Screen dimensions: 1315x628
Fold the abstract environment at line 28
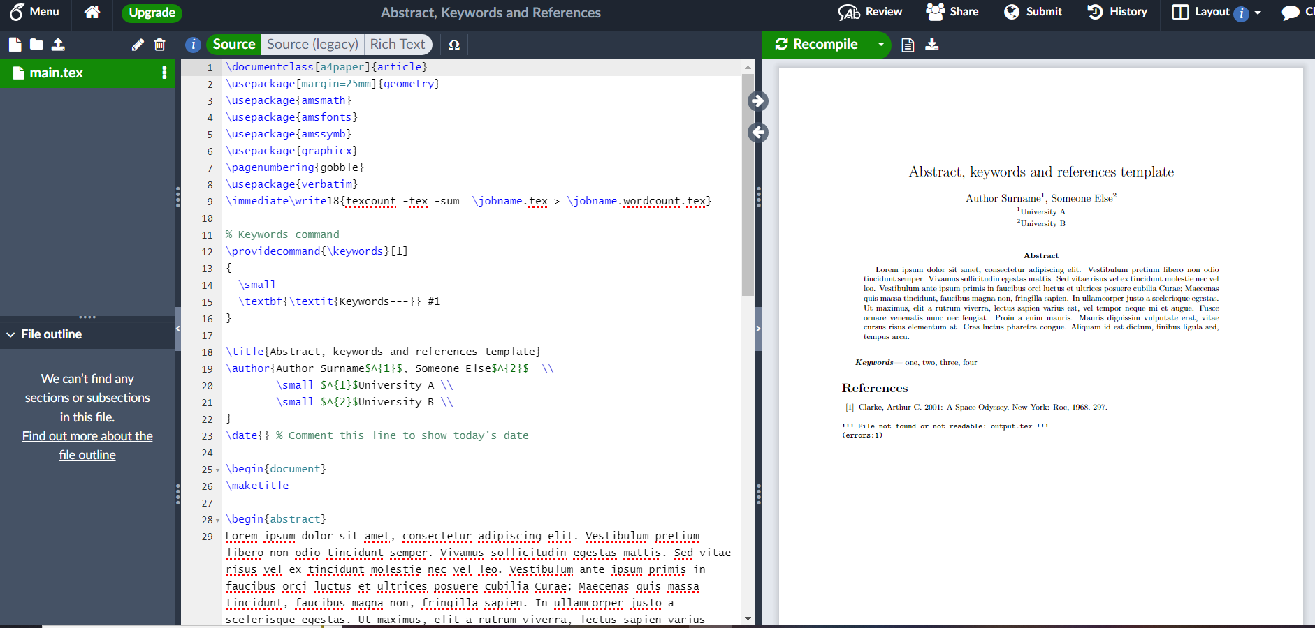pyautogui.click(x=218, y=520)
